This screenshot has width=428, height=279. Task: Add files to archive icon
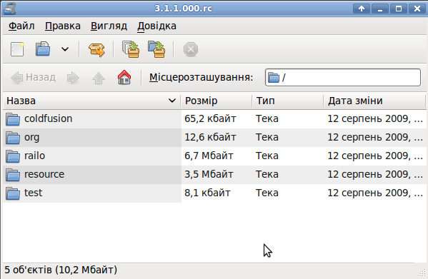tap(131, 49)
